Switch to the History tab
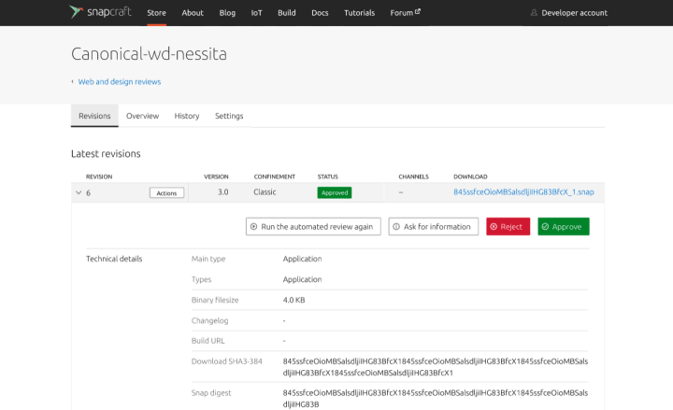673x410 pixels. point(187,116)
